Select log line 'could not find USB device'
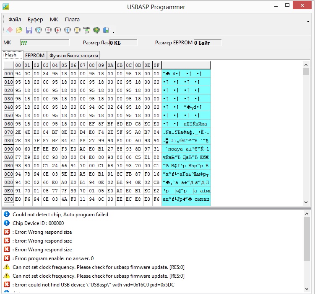Image resolution: width=315 pixels, height=294 pixels. point(94,285)
